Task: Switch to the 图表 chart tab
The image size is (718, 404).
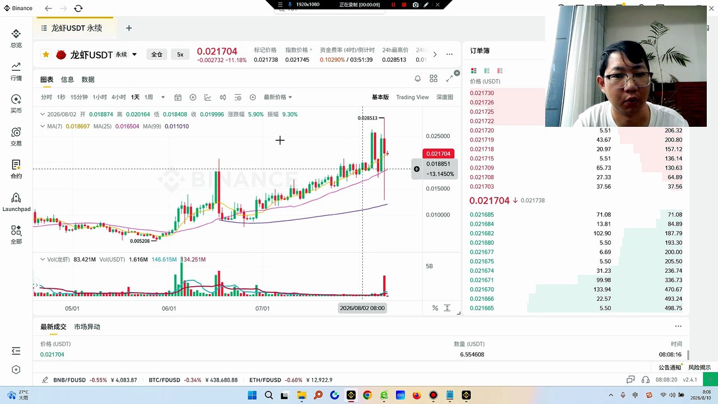Action: [x=47, y=80]
